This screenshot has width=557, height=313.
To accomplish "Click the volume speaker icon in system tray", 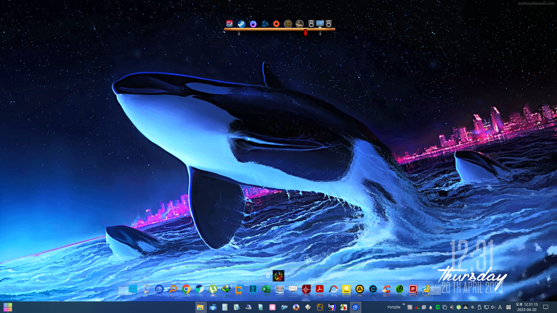I will tap(493, 307).
